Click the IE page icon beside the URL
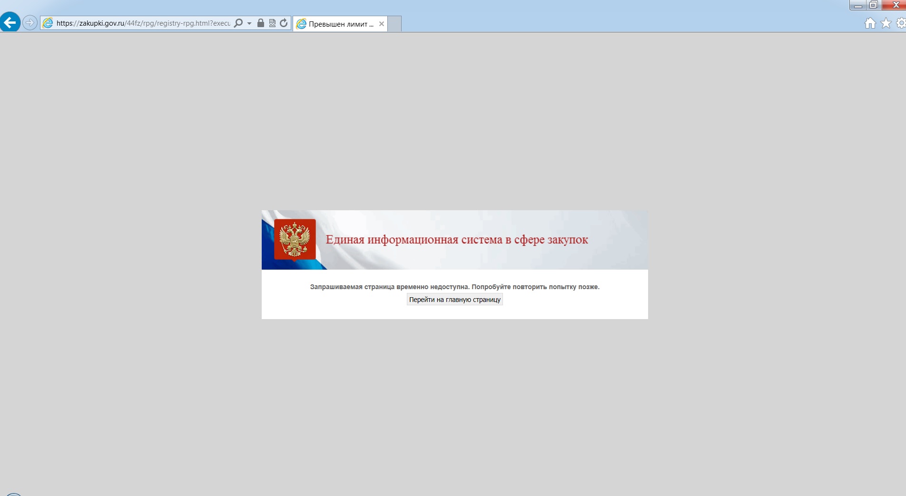Viewport: 906px width, 496px height. 48,23
